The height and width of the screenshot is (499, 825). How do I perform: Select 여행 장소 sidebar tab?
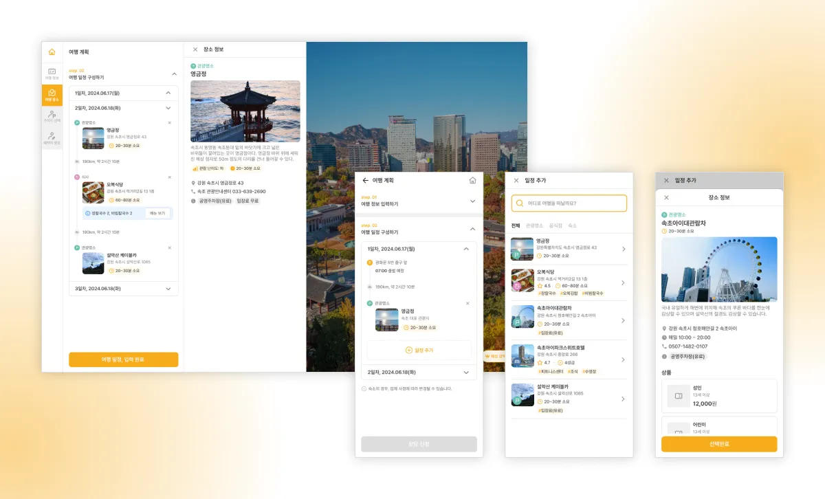coord(52,96)
